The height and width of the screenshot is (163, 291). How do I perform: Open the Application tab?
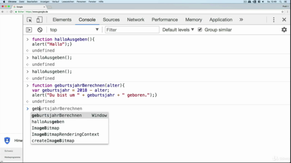[221, 19]
